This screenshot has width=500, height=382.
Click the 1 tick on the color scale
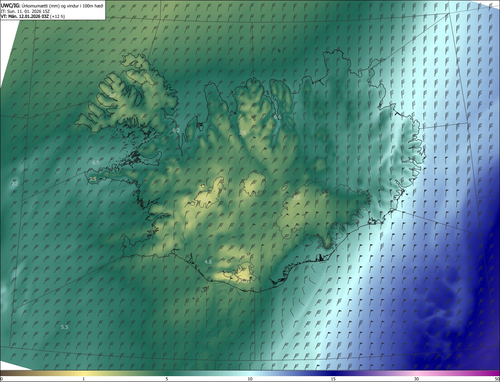point(84,379)
